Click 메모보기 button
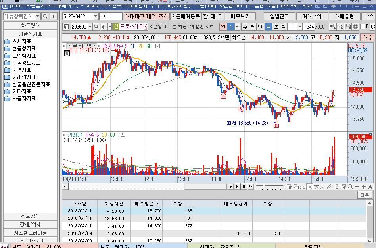The image size is (376, 248). click(x=240, y=16)
